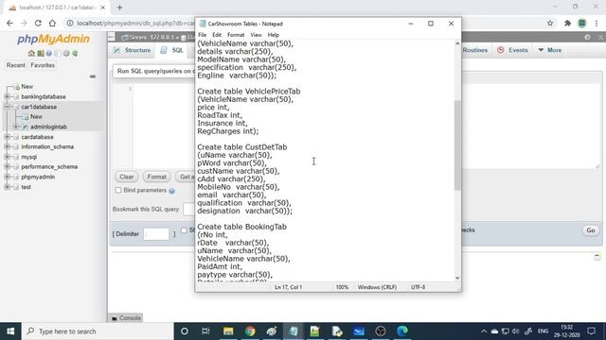Open phpMyAdmin documentation blue help icon
Image resolution: width=606 pixels, height=340 pixels.
[x=49, y=53]
